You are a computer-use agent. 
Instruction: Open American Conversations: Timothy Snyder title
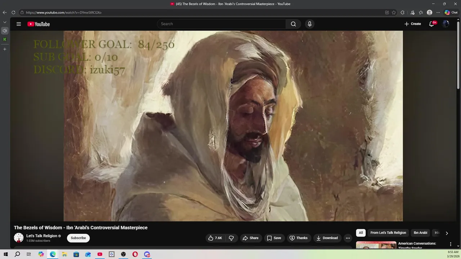click(417, 245)
